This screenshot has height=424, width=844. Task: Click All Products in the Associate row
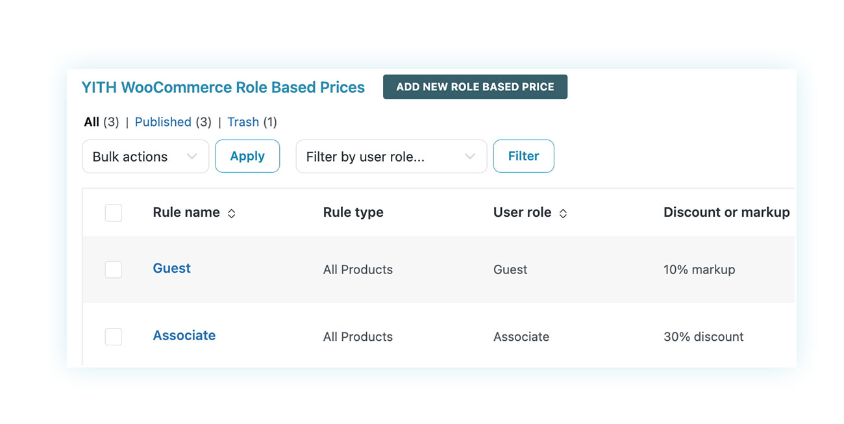click(358, 336)
